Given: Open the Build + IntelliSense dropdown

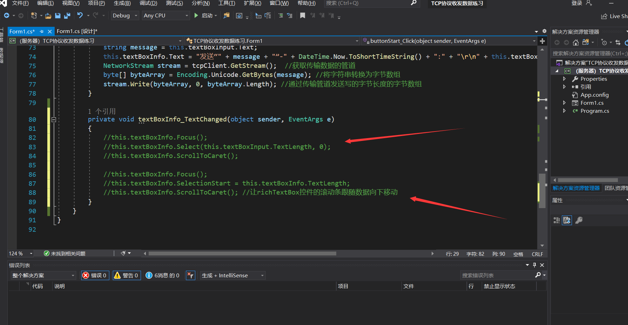Looking at the screenshot, I should [233, 276].
